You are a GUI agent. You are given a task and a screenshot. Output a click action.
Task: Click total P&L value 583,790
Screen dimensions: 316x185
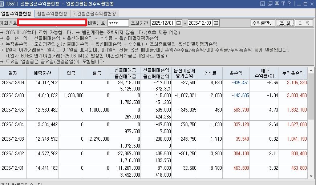coord(241,110)
